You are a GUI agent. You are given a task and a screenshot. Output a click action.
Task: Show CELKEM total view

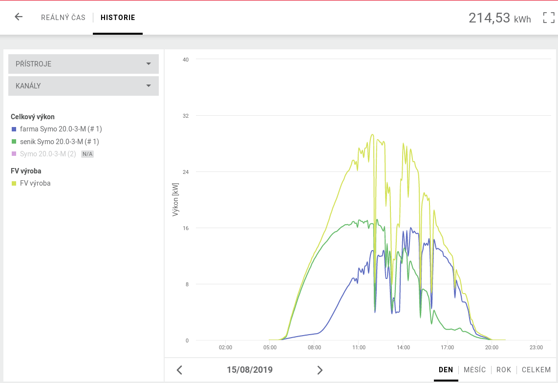tap(536, 370)
